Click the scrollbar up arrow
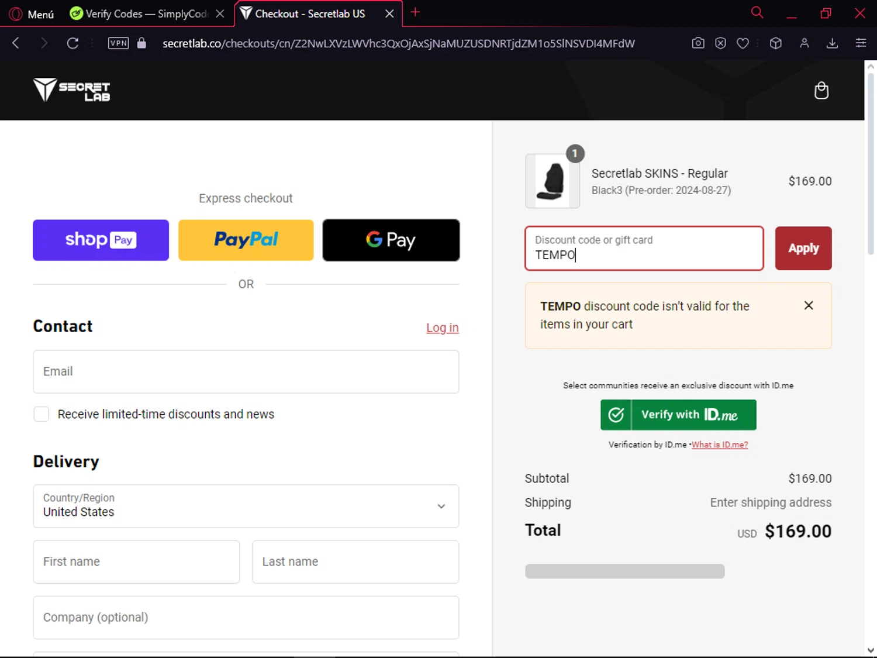The height and width of the screenshot is (658, 877). (871, 66)
